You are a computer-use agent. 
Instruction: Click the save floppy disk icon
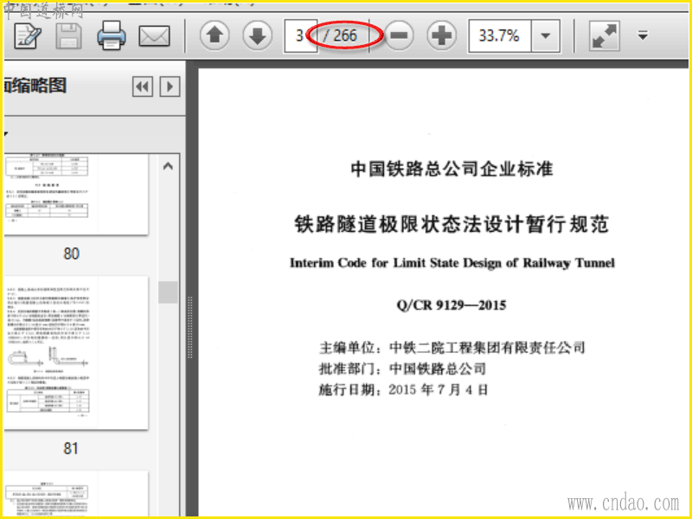coord(69,35)
